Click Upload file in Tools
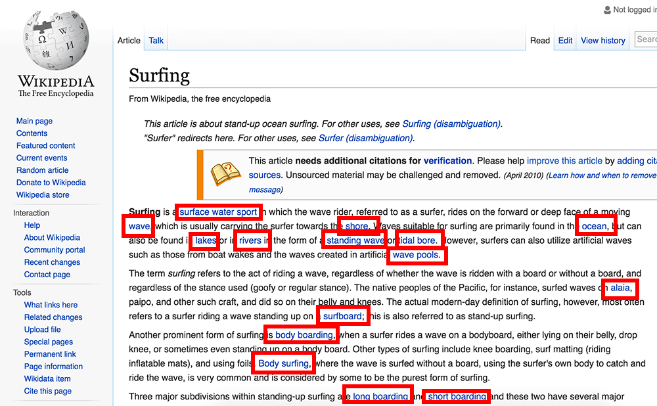657x406 pixels. click(42, 329)
